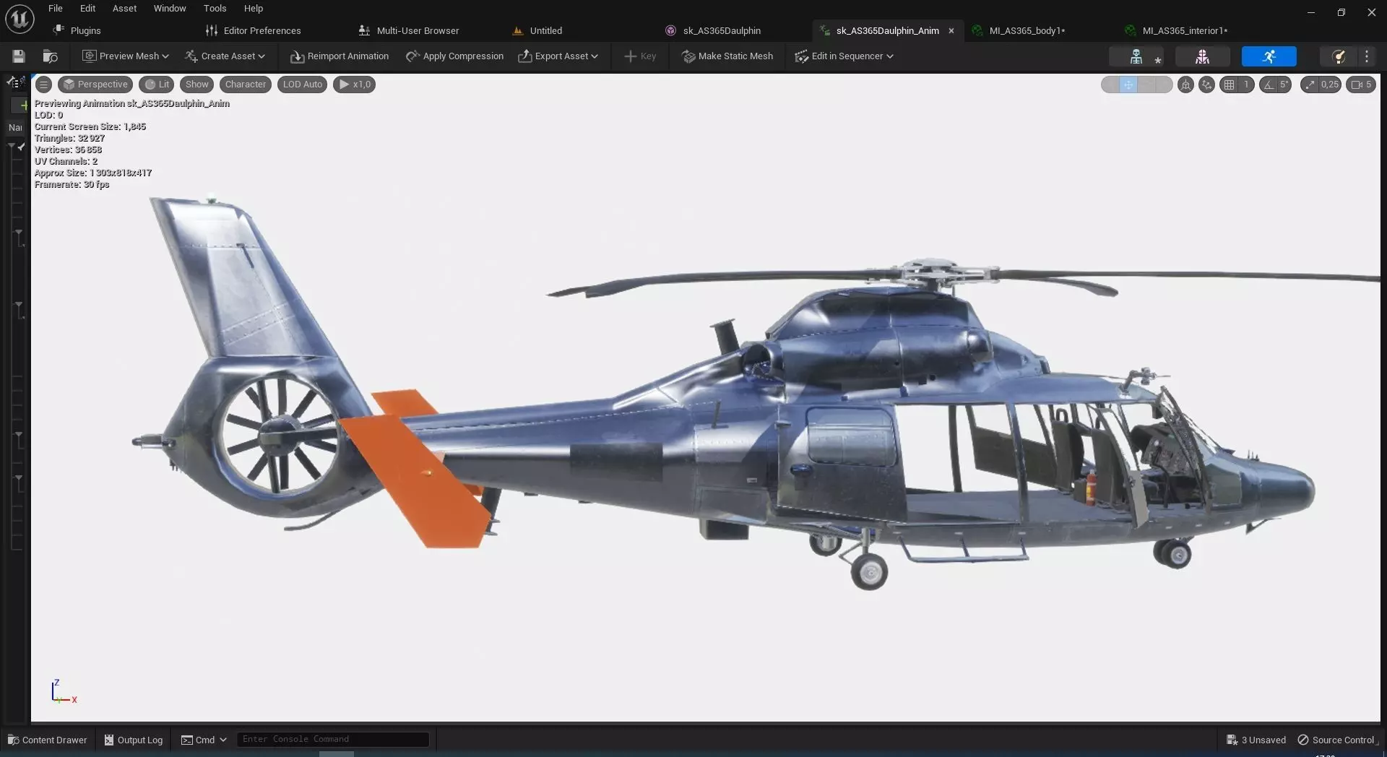Click the 3 Unsaved assets indicator
The height and width of the screenshot is (757, 1387).
click(1256, 740)
